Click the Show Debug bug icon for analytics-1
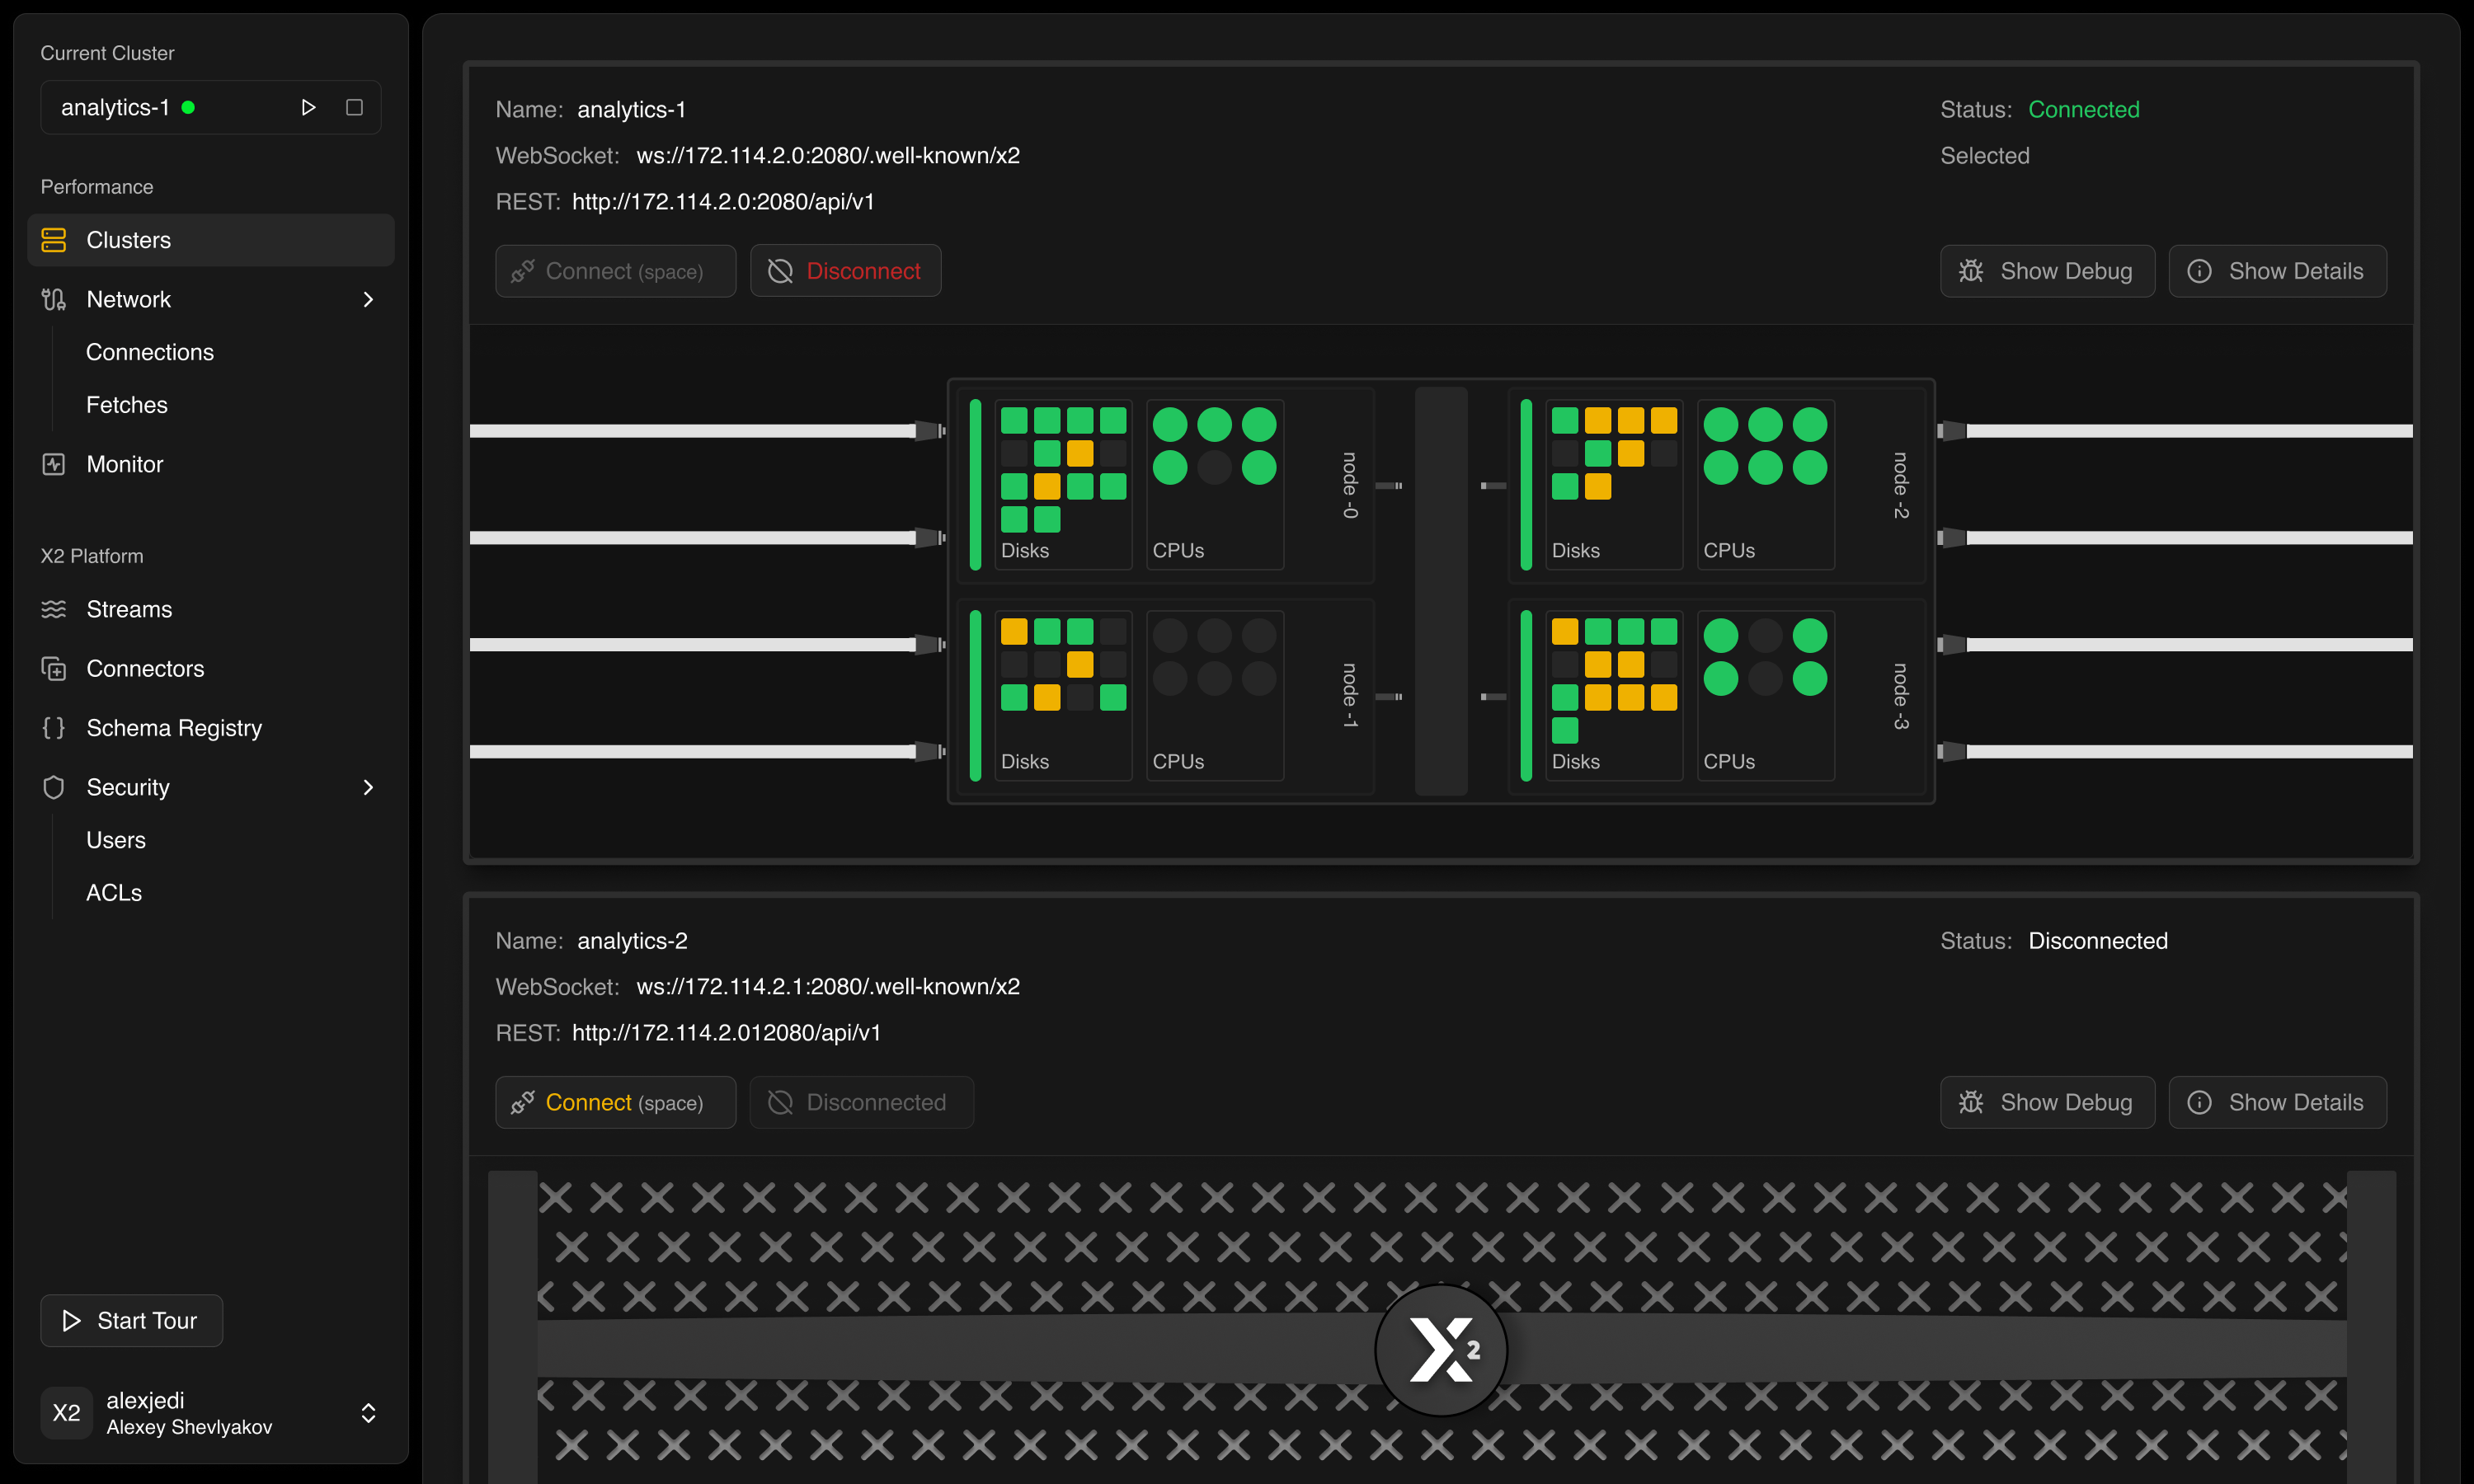This screenshot has height=1484, width=2474. coord(1971,270)
